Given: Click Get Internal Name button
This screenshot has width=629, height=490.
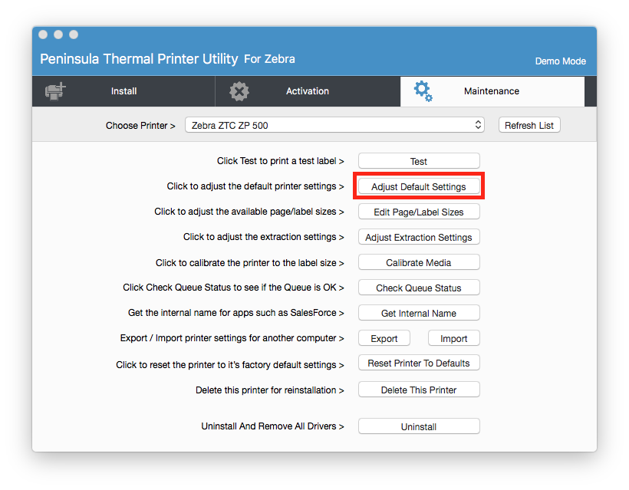Looking at the screenshot, I should tap(419, 313).
